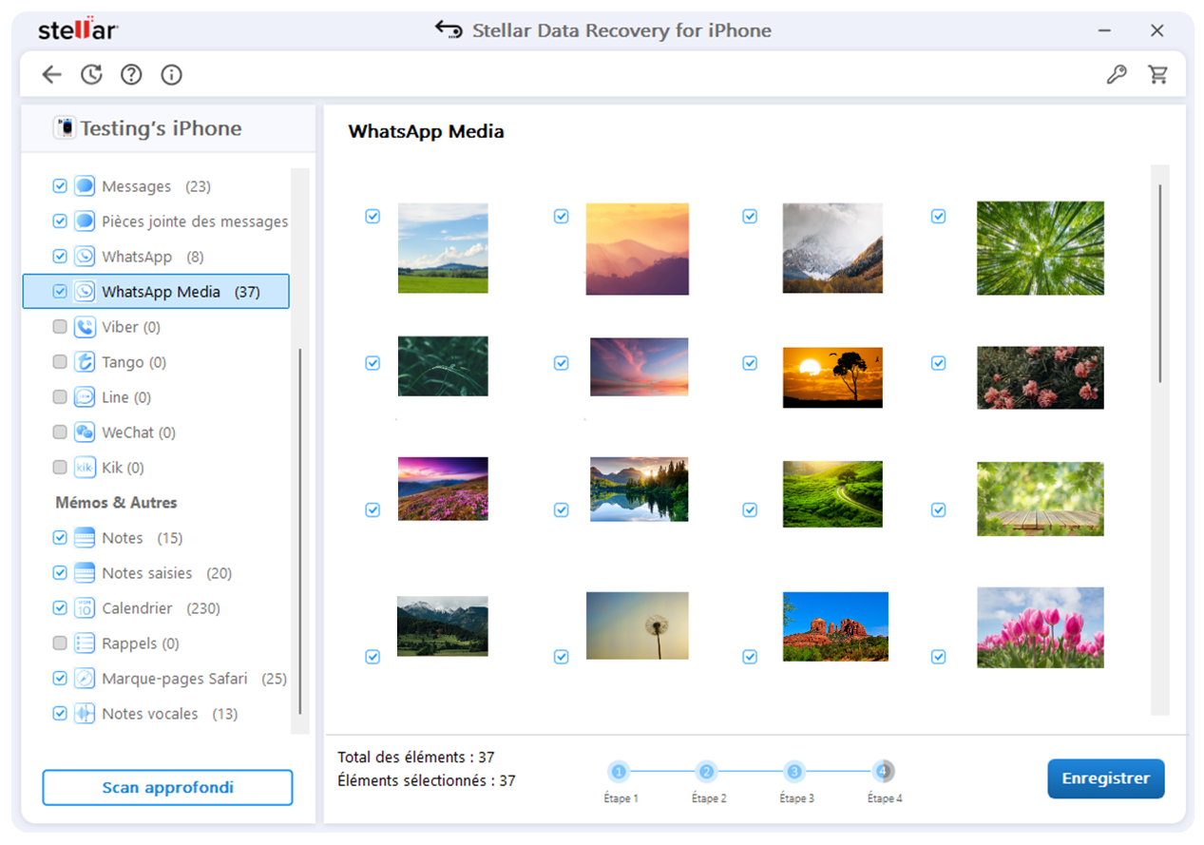Screen dimensions: 1204x845
Task: Open the help question mark icon
Action: point(131,75)
